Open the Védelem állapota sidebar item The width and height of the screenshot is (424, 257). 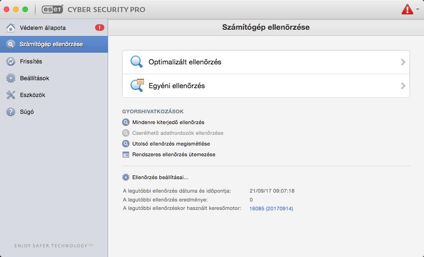pyautogui.click(x=54, y=28)
